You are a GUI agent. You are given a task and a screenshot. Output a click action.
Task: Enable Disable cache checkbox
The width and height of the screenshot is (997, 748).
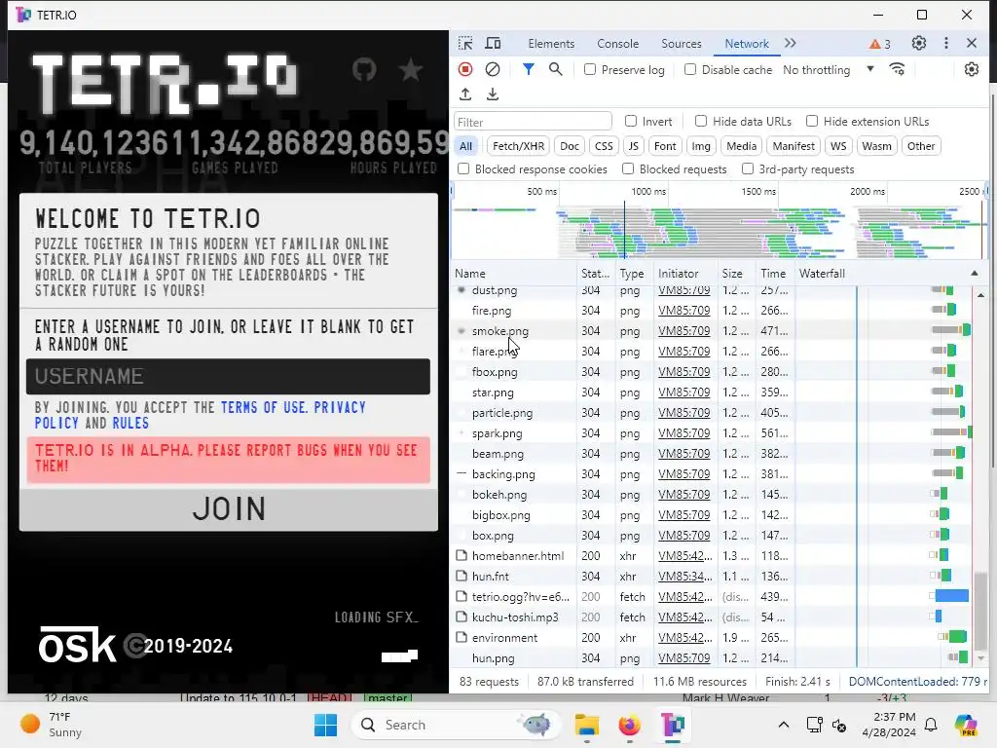click(690, 69)
